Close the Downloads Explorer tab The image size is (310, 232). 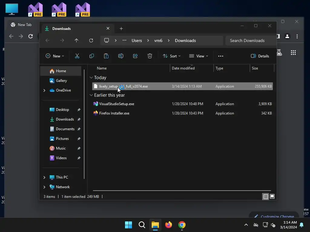click(x=108, y=28)
